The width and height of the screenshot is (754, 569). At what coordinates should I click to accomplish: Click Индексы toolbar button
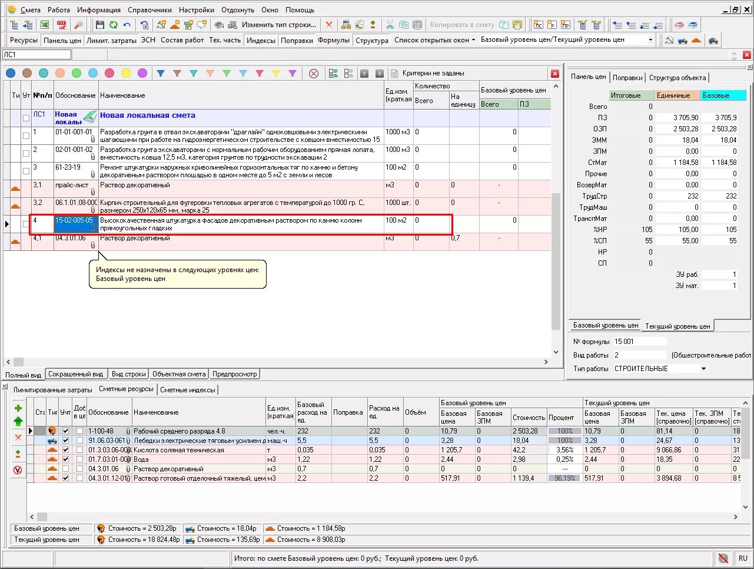[x=261, y=40]
